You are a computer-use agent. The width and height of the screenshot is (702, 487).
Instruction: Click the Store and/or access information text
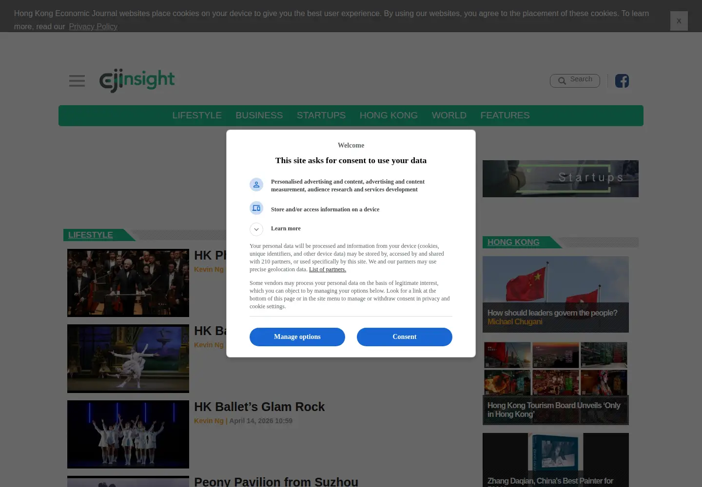tap(325, 209)
